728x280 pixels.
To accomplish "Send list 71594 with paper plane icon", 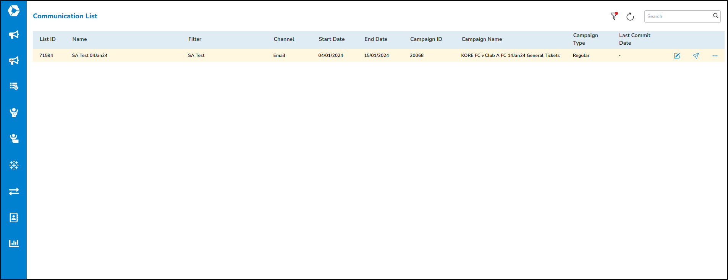I will pos(696,56).
